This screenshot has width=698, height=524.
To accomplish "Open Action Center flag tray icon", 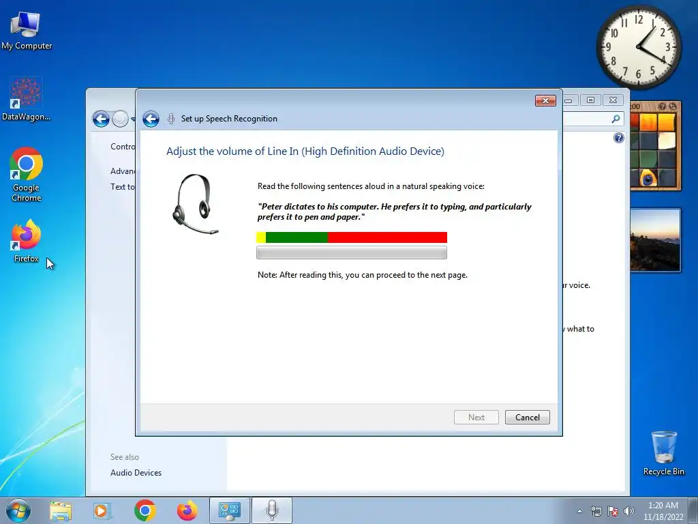I will [x=613, y=511].
